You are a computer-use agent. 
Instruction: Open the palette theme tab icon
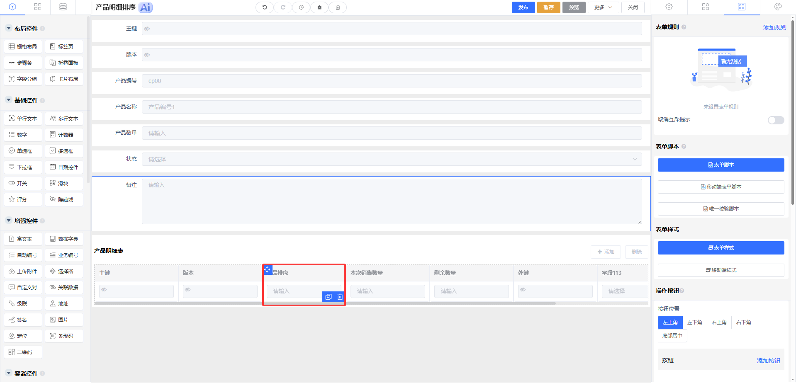point(778,7)
